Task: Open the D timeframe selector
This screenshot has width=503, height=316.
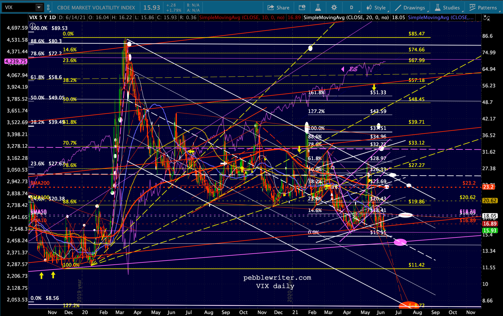Action: click(351, 7)
